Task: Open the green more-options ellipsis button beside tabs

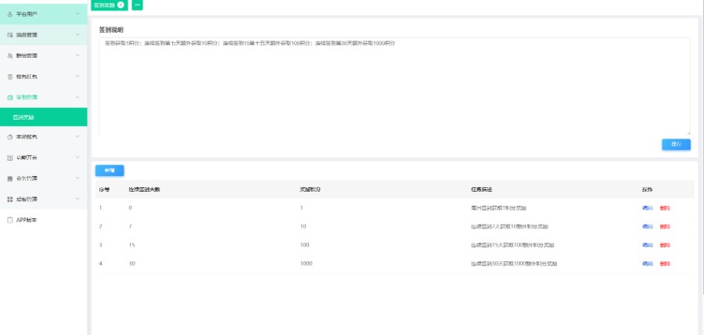Action: point(138,5)
